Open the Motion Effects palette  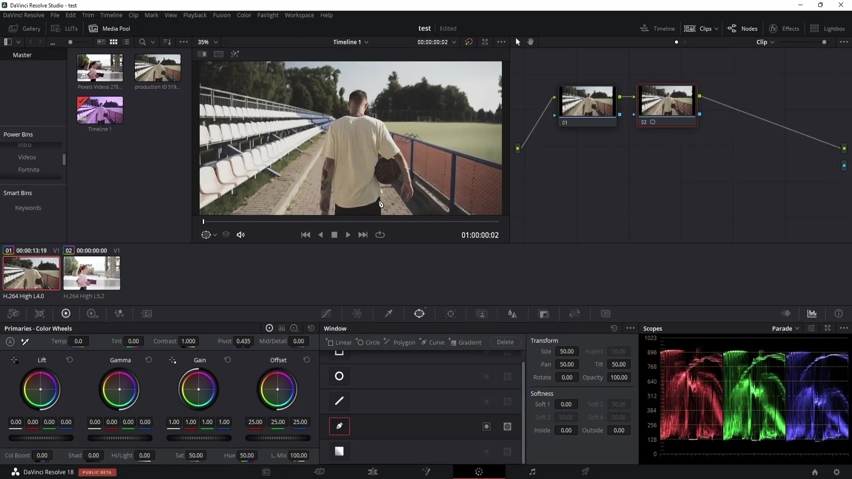coord(146,314)
